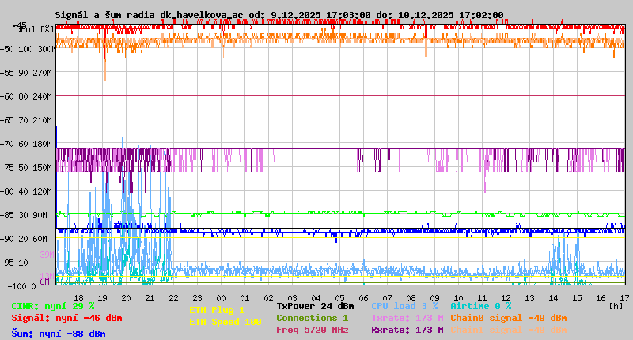Click hour label '00' on time axis
The height and width of the screenshot is (340, 633).
click(222, 298)
